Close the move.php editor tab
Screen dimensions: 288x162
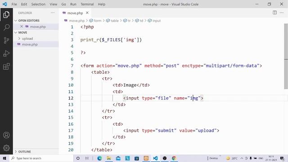pos(87,13)
